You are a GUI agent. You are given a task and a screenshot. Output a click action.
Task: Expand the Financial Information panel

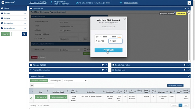[106, 70]
